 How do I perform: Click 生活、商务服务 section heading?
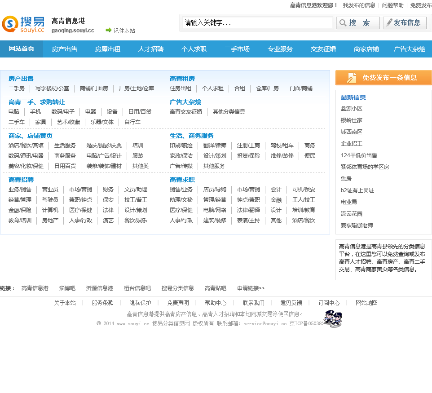point(192,136)
